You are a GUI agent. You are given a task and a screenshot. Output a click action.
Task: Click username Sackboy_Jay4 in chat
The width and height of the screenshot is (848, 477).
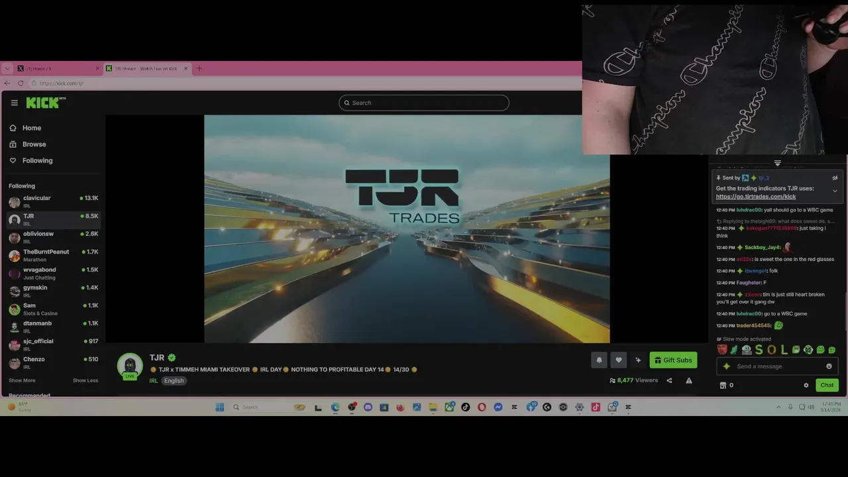(763, 248)
